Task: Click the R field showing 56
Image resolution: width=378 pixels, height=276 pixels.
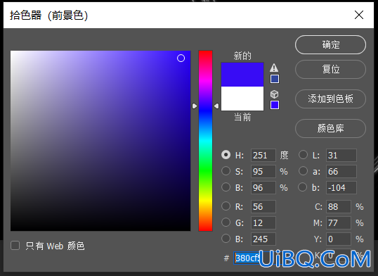Action: point(263,206)
